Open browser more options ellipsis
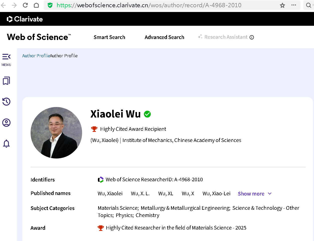Screen dimensions: 314x241 294,5
